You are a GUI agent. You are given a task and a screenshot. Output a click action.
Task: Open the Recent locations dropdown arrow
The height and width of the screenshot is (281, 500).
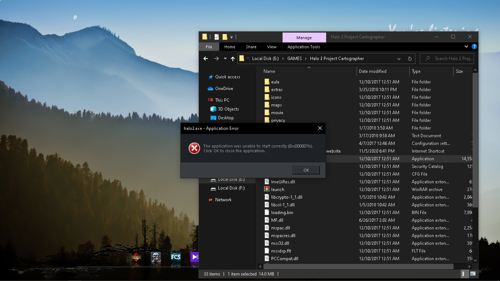225,59
